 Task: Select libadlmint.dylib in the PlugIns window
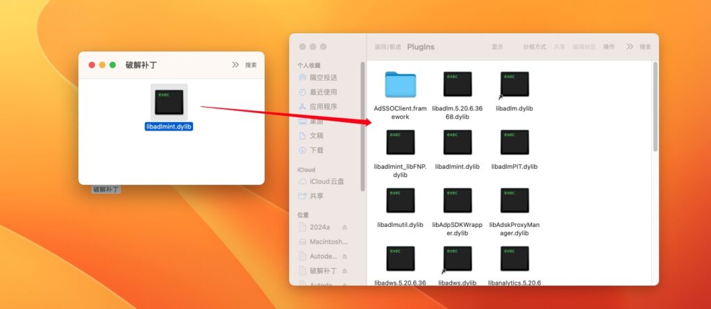click(458, 142)
